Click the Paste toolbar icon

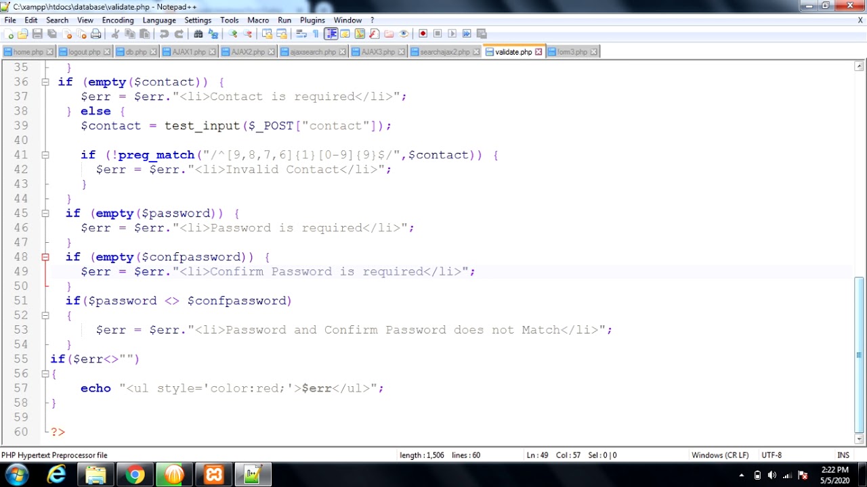[144, 34]
